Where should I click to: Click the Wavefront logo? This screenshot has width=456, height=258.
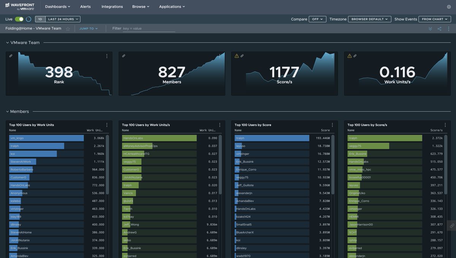click(20, 6)
